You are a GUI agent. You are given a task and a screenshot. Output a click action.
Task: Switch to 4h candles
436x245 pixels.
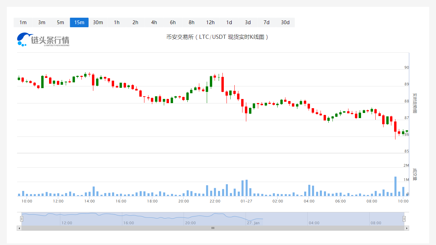(x=154, y=22)
